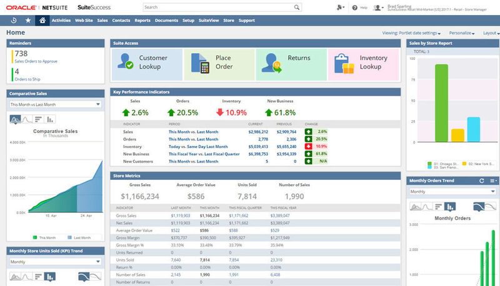Click the blue San Francisco bar
The image size is (500, 286).
pyautogui.click(x=474, y=129)
